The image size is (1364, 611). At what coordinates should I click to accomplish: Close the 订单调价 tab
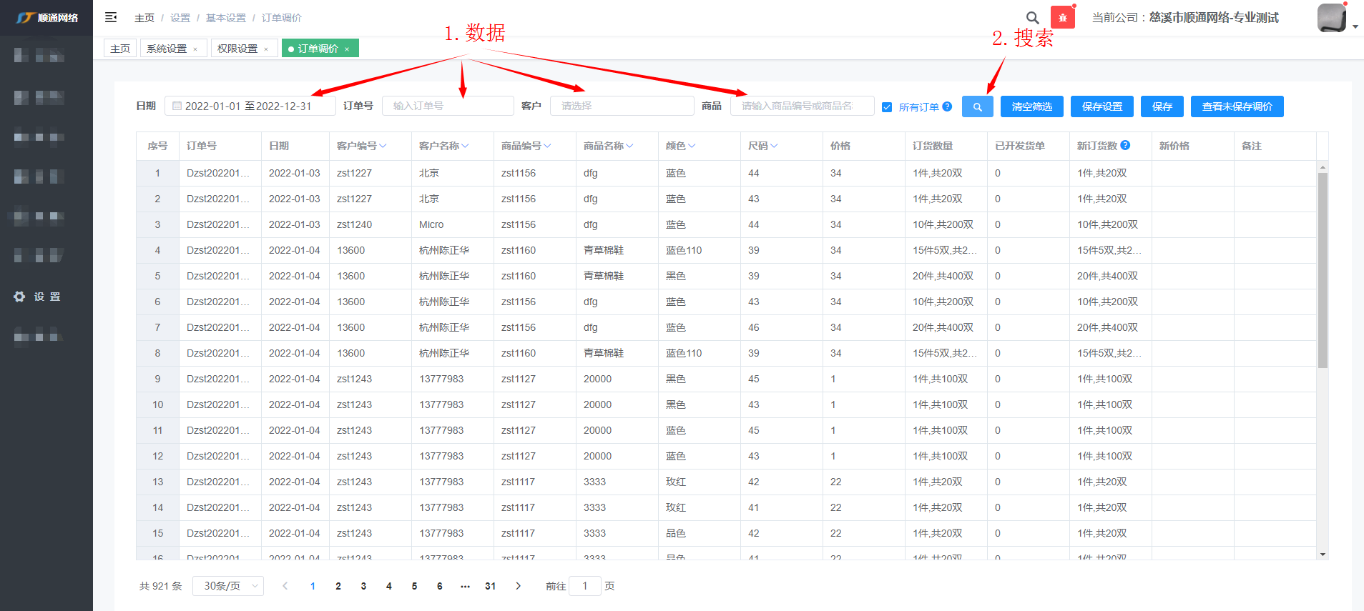(x=347, y=49)
